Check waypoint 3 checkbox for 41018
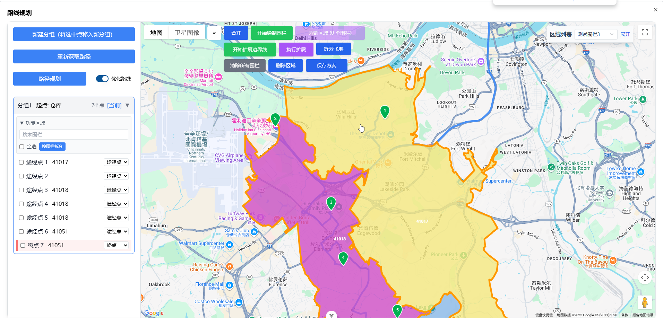The image size is (663, 318). [x=21, y=190]
